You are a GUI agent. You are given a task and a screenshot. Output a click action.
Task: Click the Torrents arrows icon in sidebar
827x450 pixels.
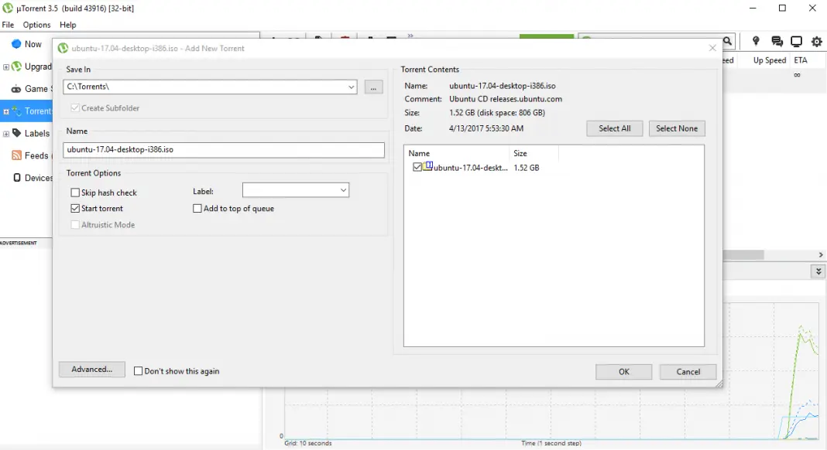pos(16,111)
